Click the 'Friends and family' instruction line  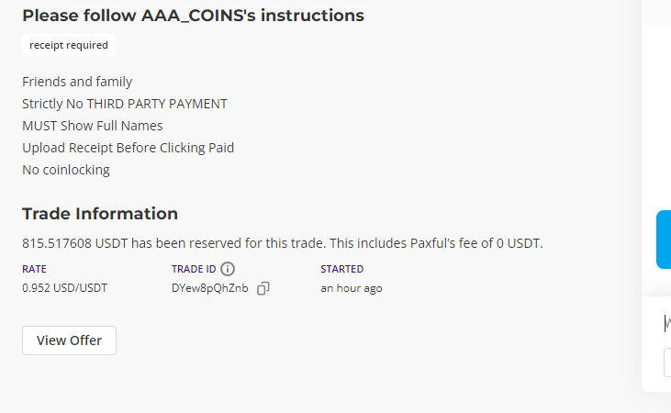click(x=77, y=82)
